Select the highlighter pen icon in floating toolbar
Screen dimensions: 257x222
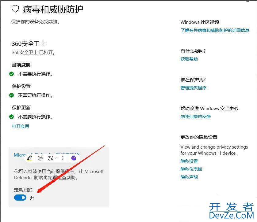pos(29,158)
